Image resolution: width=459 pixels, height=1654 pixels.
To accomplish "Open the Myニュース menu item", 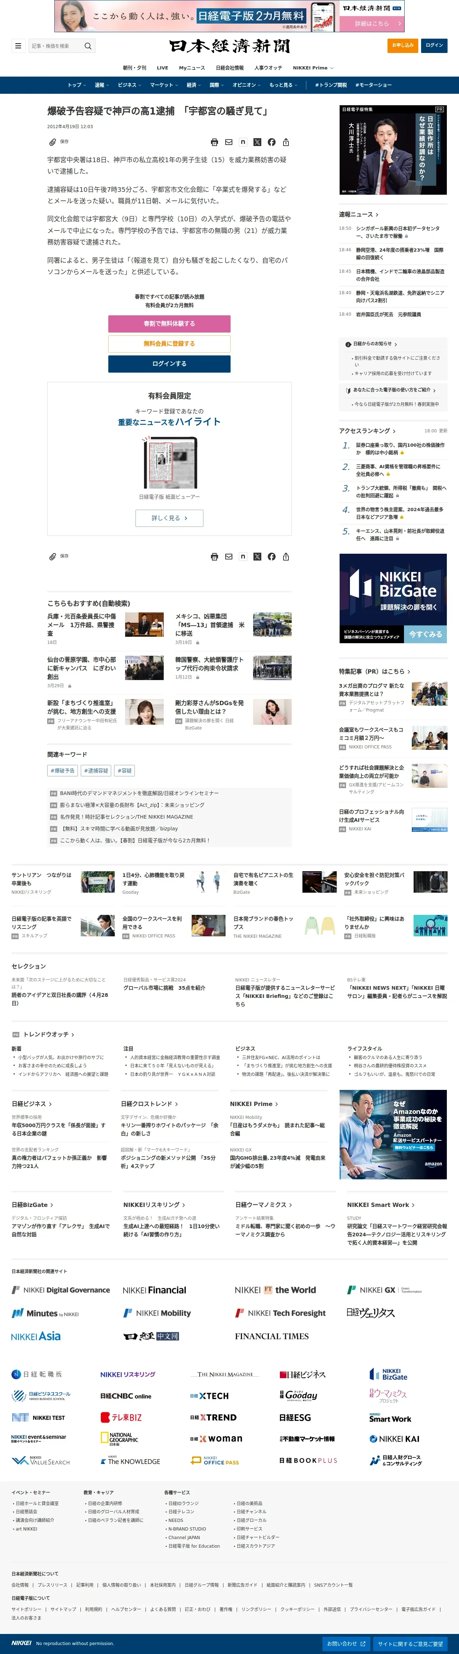I will pyautogui.click(x=192, y=67).
